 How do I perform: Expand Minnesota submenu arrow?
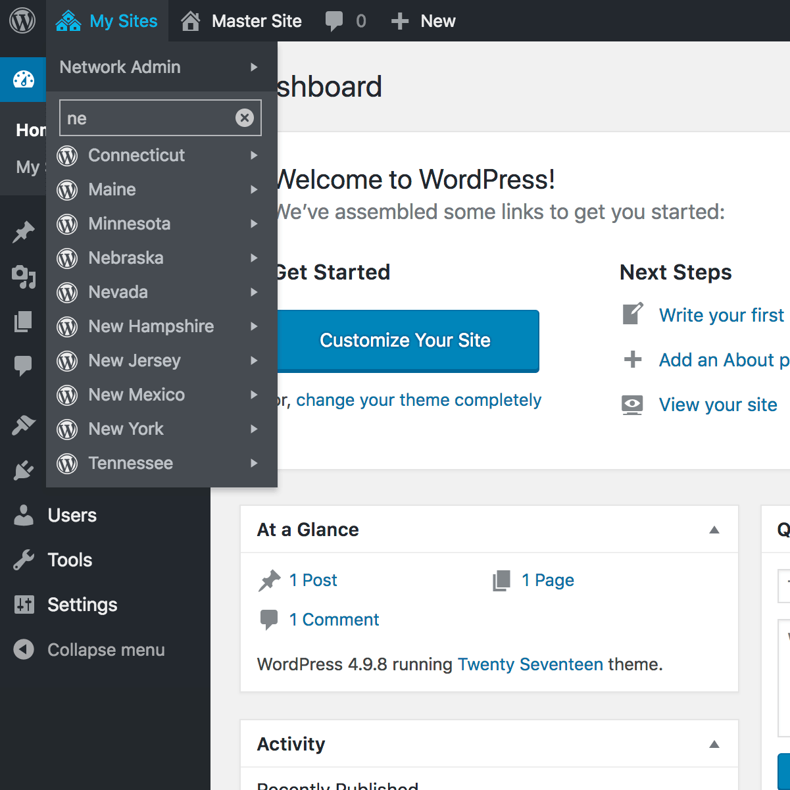[x=254, y=224]
